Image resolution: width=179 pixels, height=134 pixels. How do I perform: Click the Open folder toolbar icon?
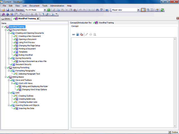(3, 10)
